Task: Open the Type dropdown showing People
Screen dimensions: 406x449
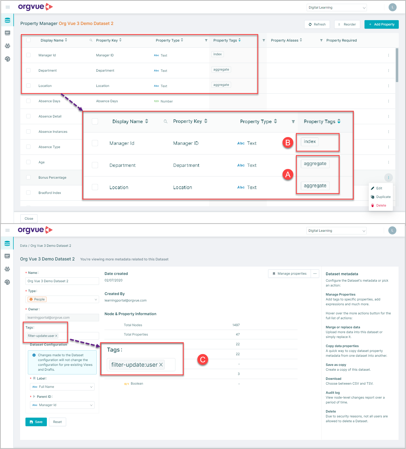Action: 62,299
